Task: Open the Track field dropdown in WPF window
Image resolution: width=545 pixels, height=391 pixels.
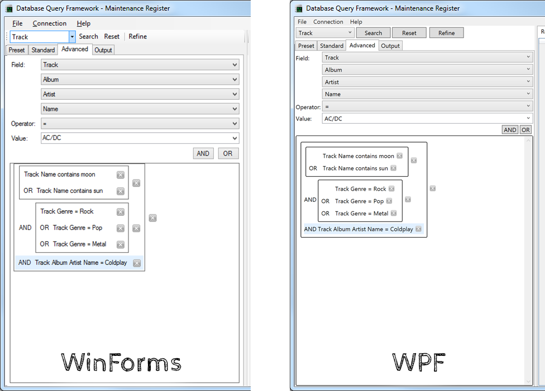Action: (428, 57)
